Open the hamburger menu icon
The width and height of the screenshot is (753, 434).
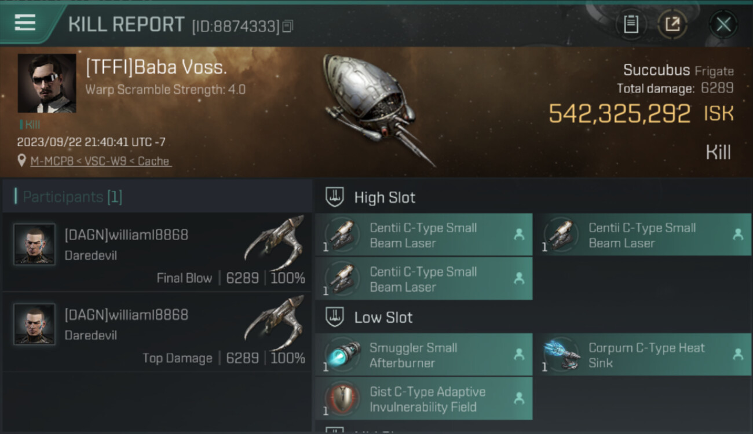coord(25,23)
